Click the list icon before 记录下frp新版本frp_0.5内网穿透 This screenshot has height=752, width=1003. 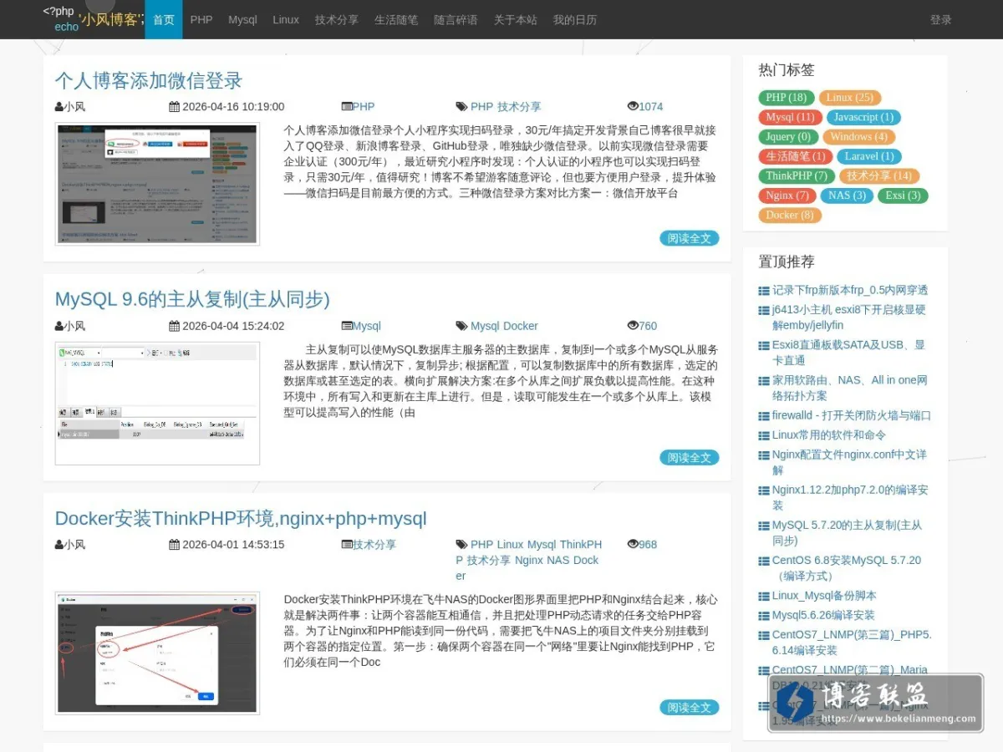tap(764, 291)
